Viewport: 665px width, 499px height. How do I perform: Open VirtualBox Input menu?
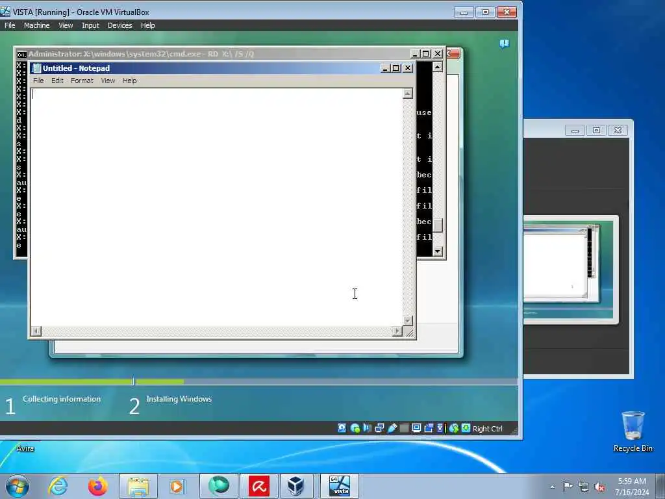tap(90, 25)
